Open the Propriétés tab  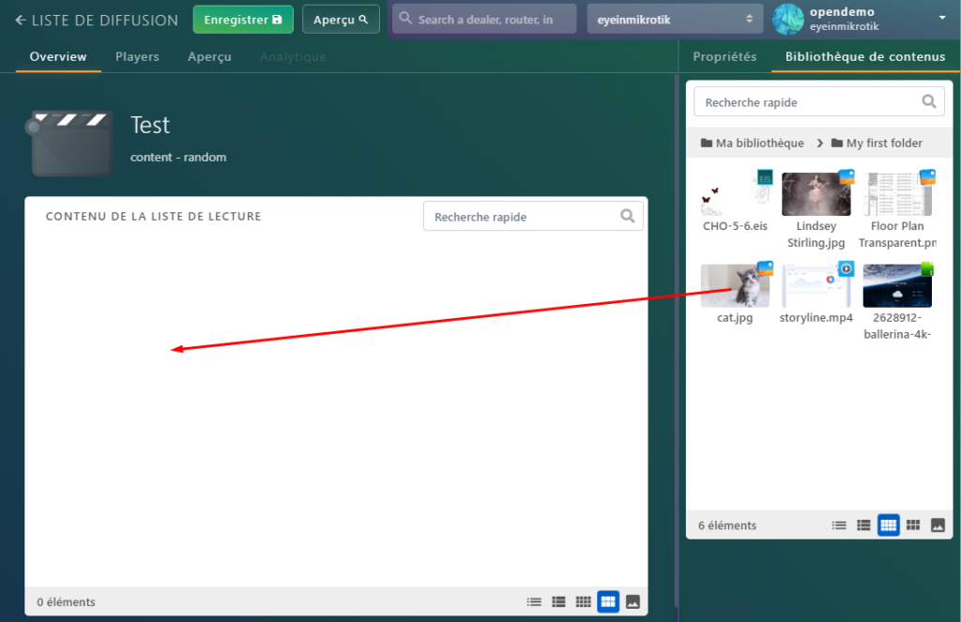(x=725, y=57)
